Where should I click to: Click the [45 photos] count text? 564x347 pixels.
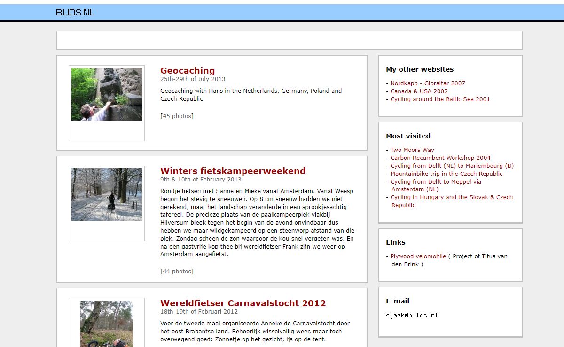177,116
